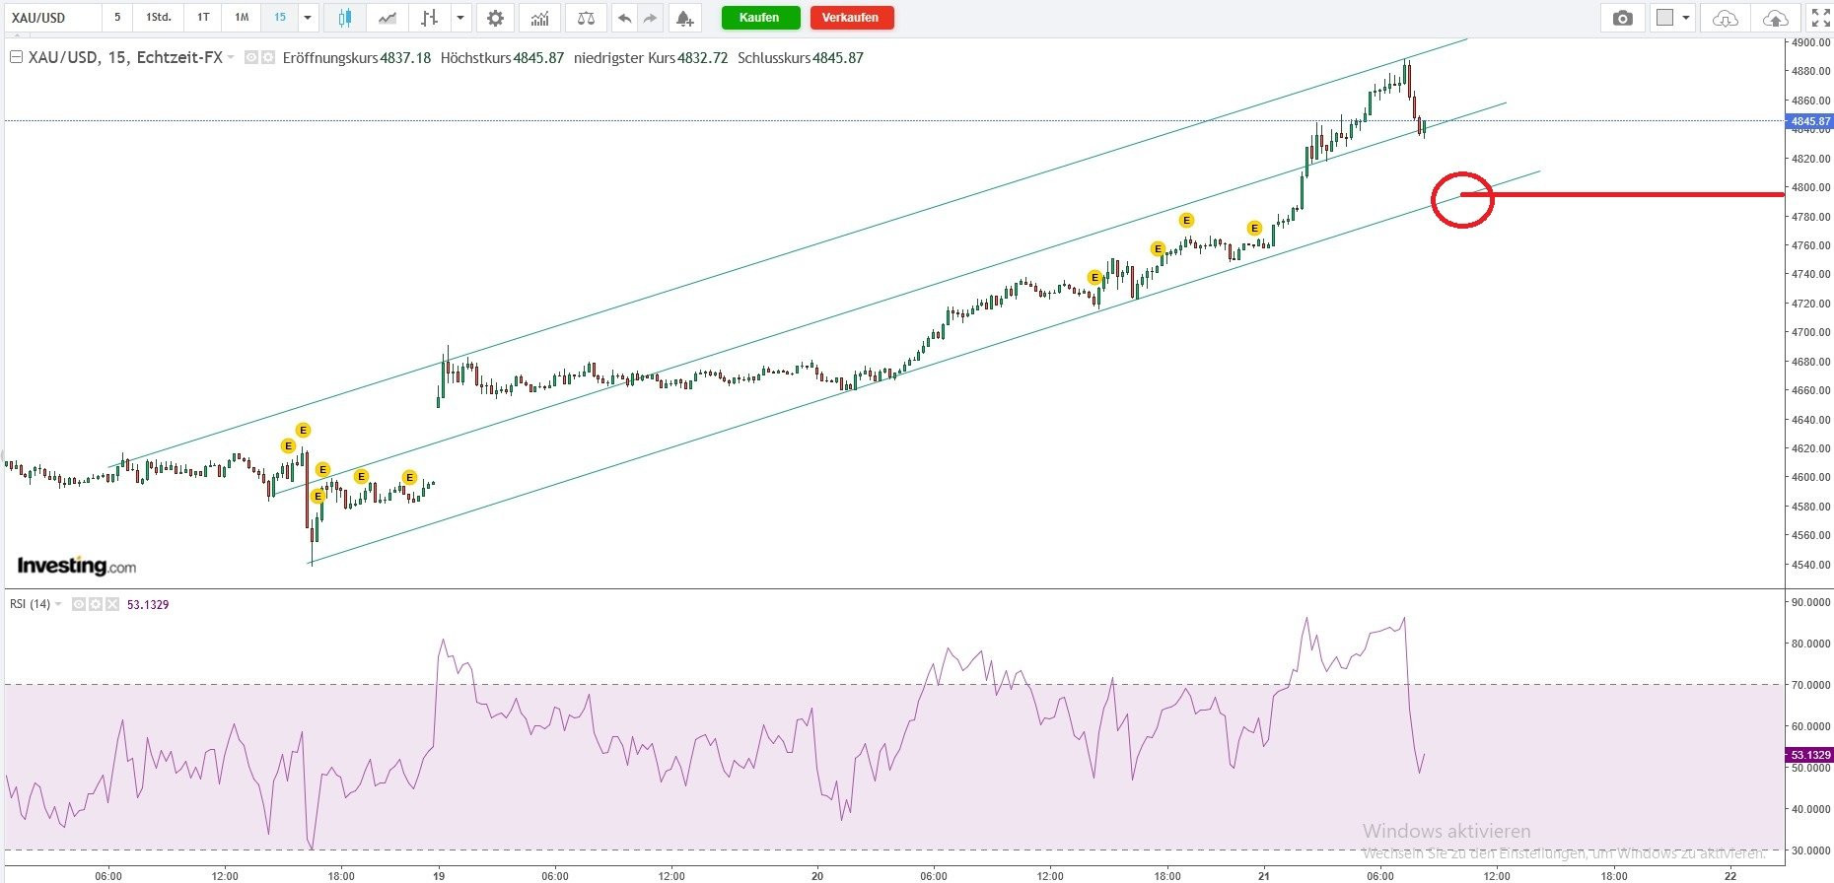This screenshot has width=1834, height=883.
Task: Collapse the XAU/USD main series legend
Action: [x=16, y=57]
